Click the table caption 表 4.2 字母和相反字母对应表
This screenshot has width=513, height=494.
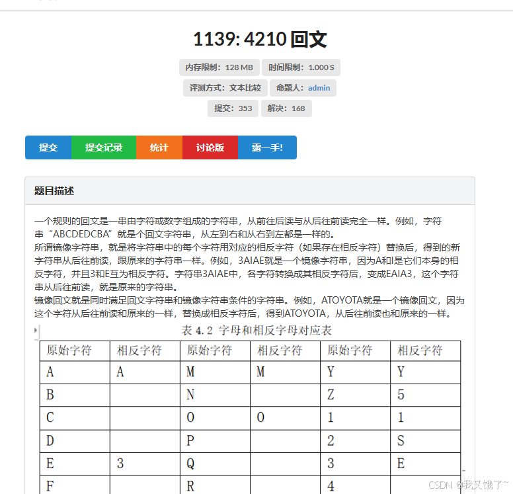pos(256,330)
